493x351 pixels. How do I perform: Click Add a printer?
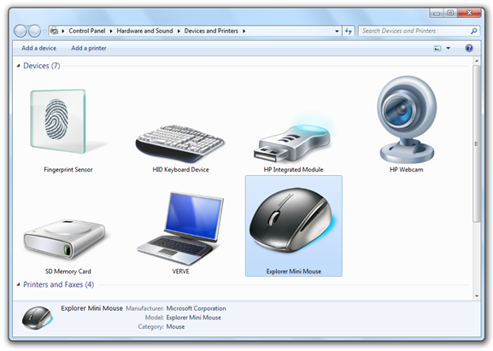pyautogui.click(x=89, y=48)
